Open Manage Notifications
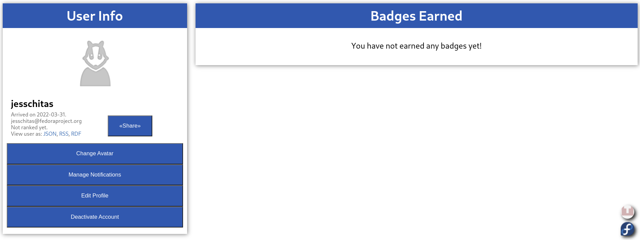Viewport: 640px width, 240px height. coord(95,175)
